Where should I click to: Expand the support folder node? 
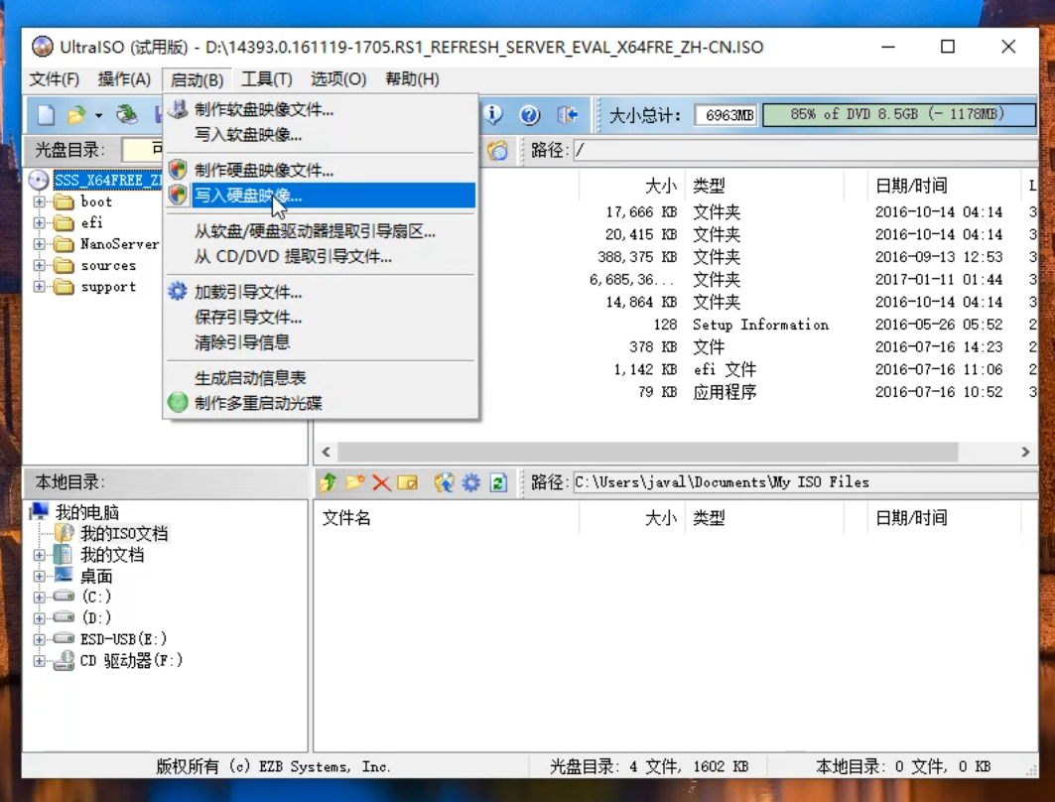pos(39,287)
